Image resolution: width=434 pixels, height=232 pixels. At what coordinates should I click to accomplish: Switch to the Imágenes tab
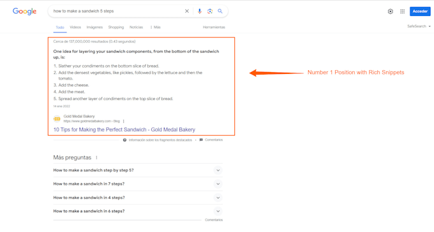94,27
